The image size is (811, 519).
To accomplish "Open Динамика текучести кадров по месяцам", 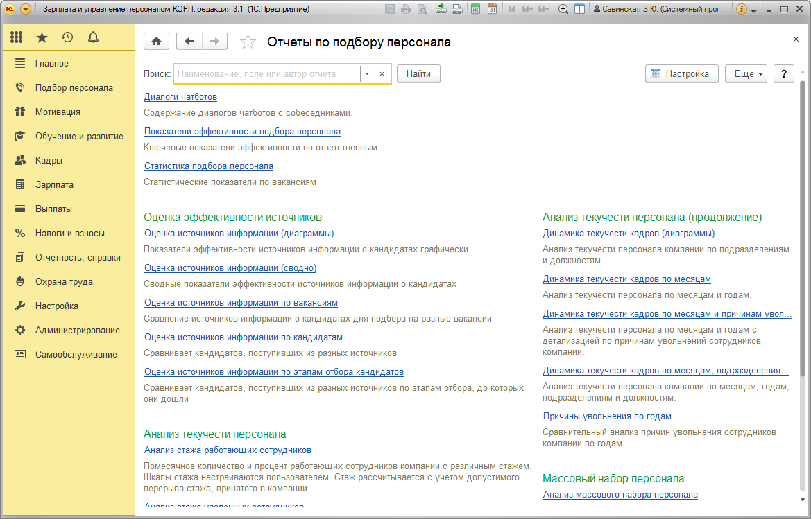I will (627, 279).
